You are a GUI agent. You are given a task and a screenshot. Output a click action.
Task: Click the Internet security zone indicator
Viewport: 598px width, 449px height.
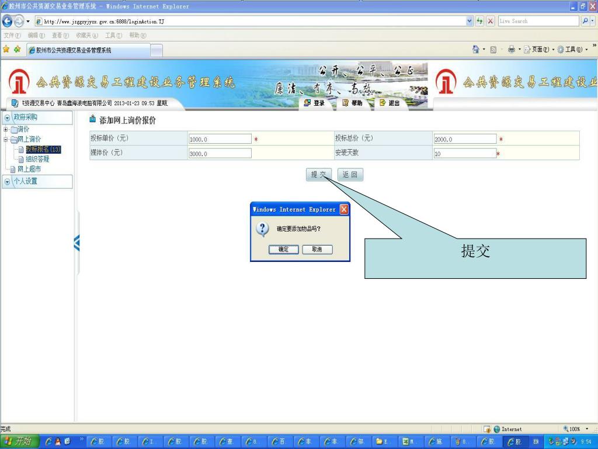[x=507, y=429]
